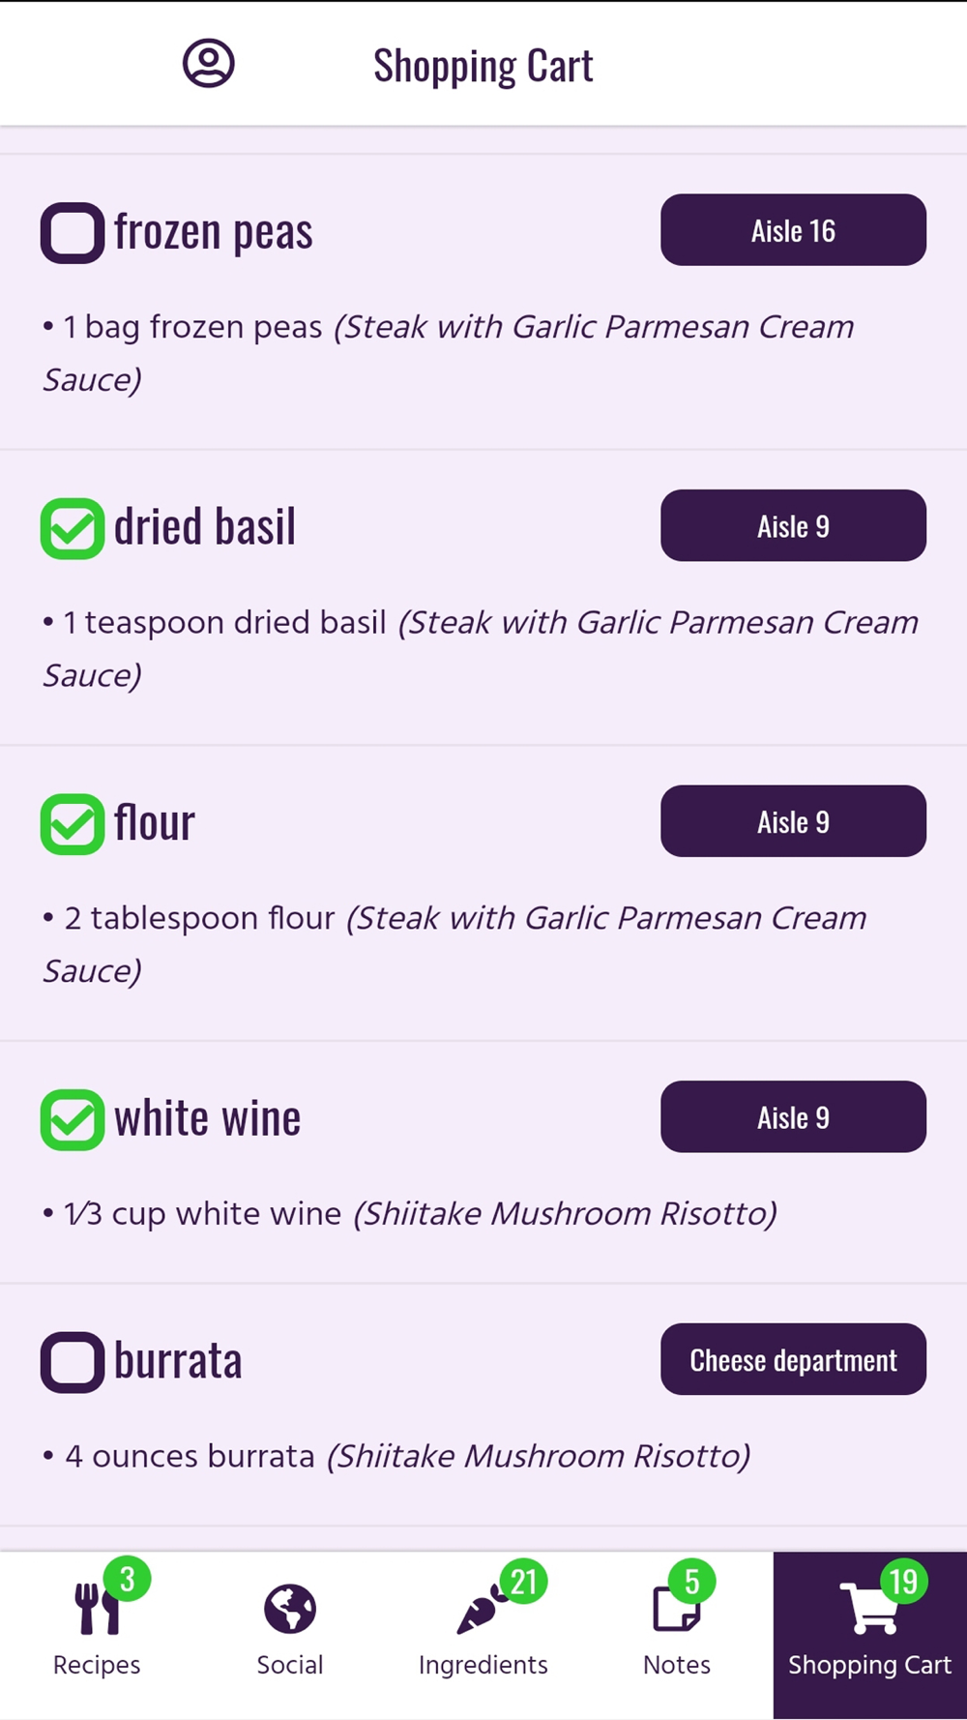Tap the Cheese department button
The height and width of the screenshot is (1720, 967).
793,1359
